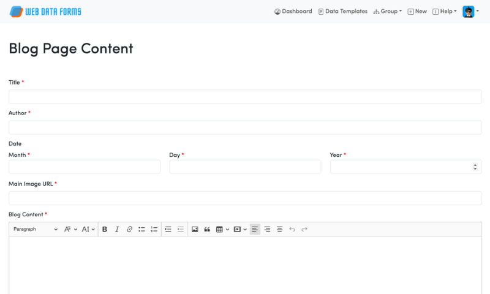490x294 pixels.
Task: Click into the Title input field
Action: (245, 97)
